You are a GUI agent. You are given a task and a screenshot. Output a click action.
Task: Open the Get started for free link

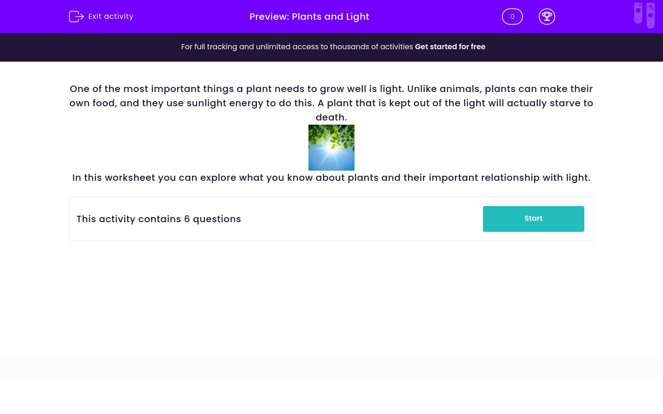450,47
